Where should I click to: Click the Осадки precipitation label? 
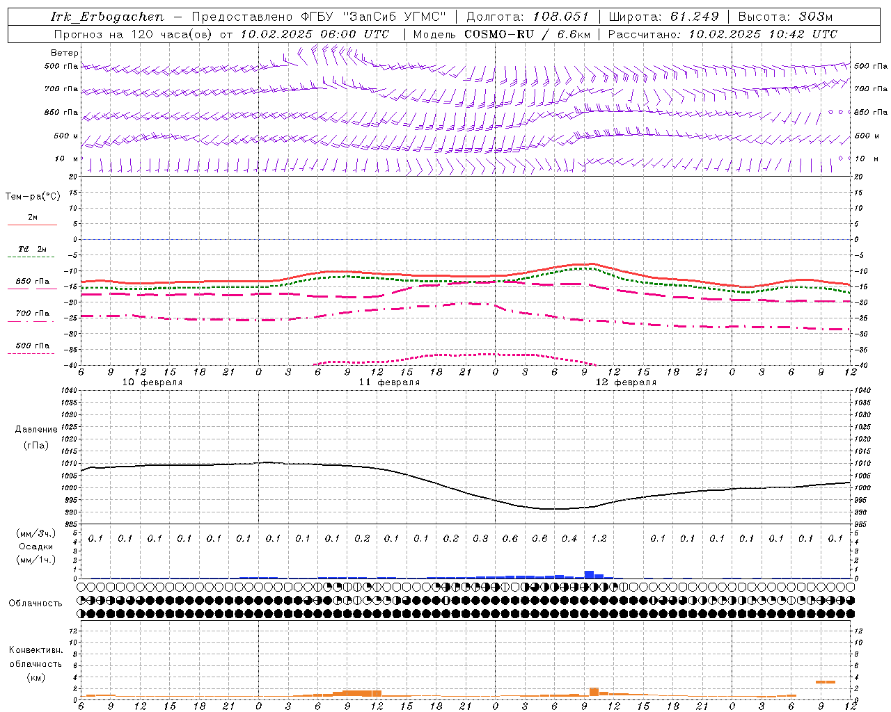pos(36,547)
